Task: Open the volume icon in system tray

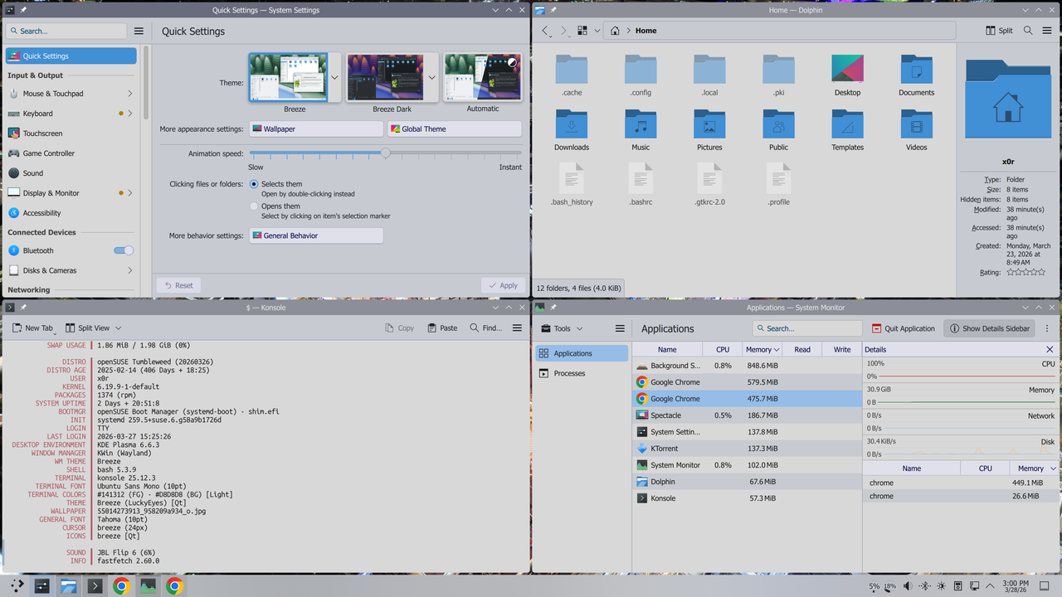Action: coord(907,586)
